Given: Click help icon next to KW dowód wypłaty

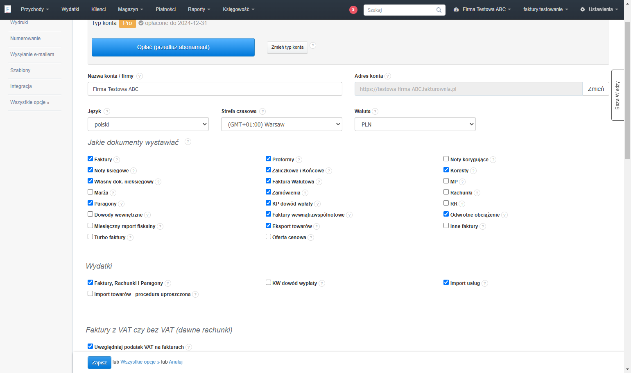Looking at the screenshot, I should (322, 283).
